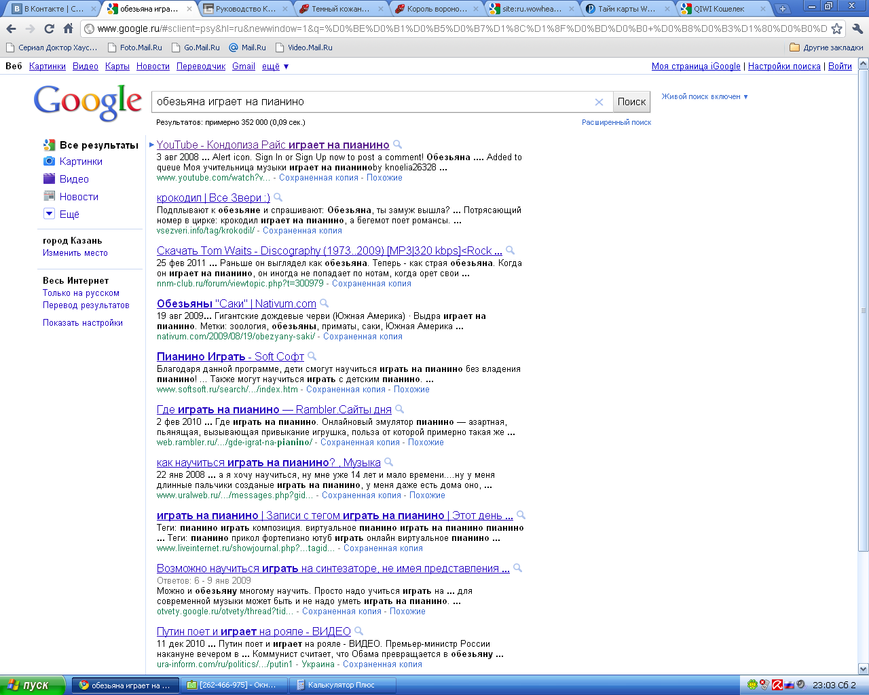The width and height of the screenshot is (869, 695).
Task: Close the обезьяна игра... browser tab
Action: (189, 9)
